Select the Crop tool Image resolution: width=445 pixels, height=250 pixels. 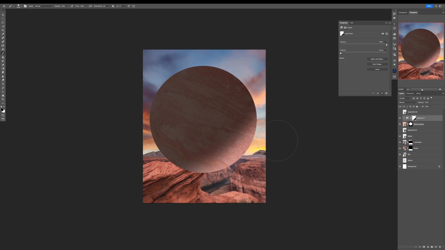[3, 30]
